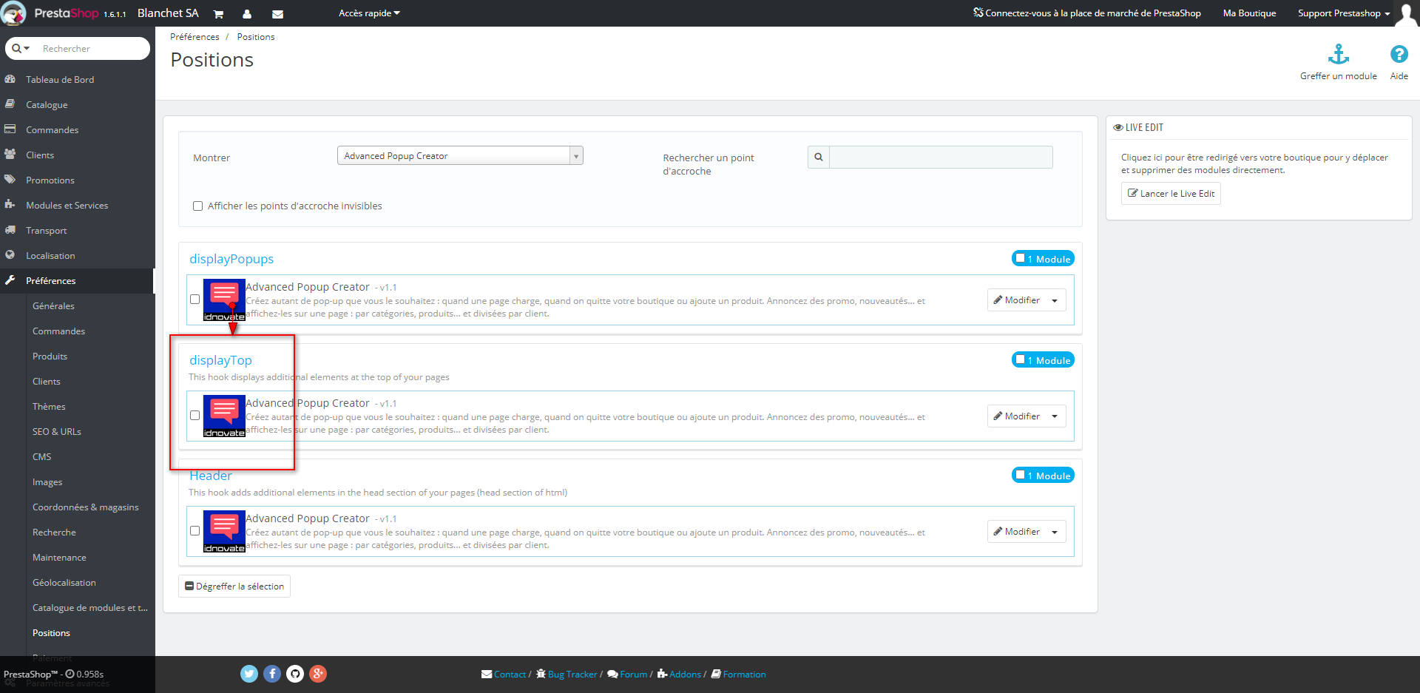Image resolution: width=1420 pixels, height=693 pixels.
Task: Click Modifier button in displayPopups row
Action: pyautogui.click(x=1017, y=300)
